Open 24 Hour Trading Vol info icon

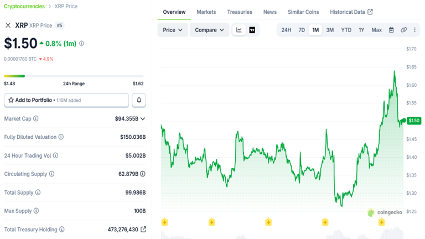click(55, 155)
